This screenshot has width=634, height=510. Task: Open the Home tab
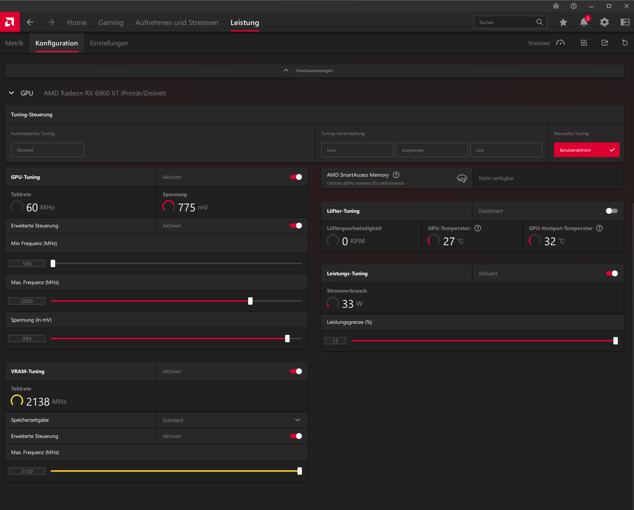coord(77,22)
